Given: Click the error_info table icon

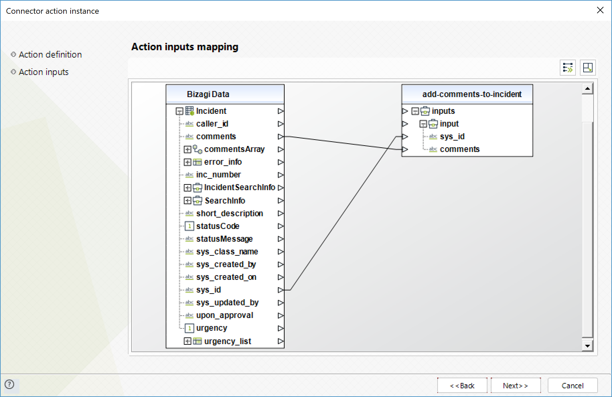Looking at the screenshot, I should (198, 162).
